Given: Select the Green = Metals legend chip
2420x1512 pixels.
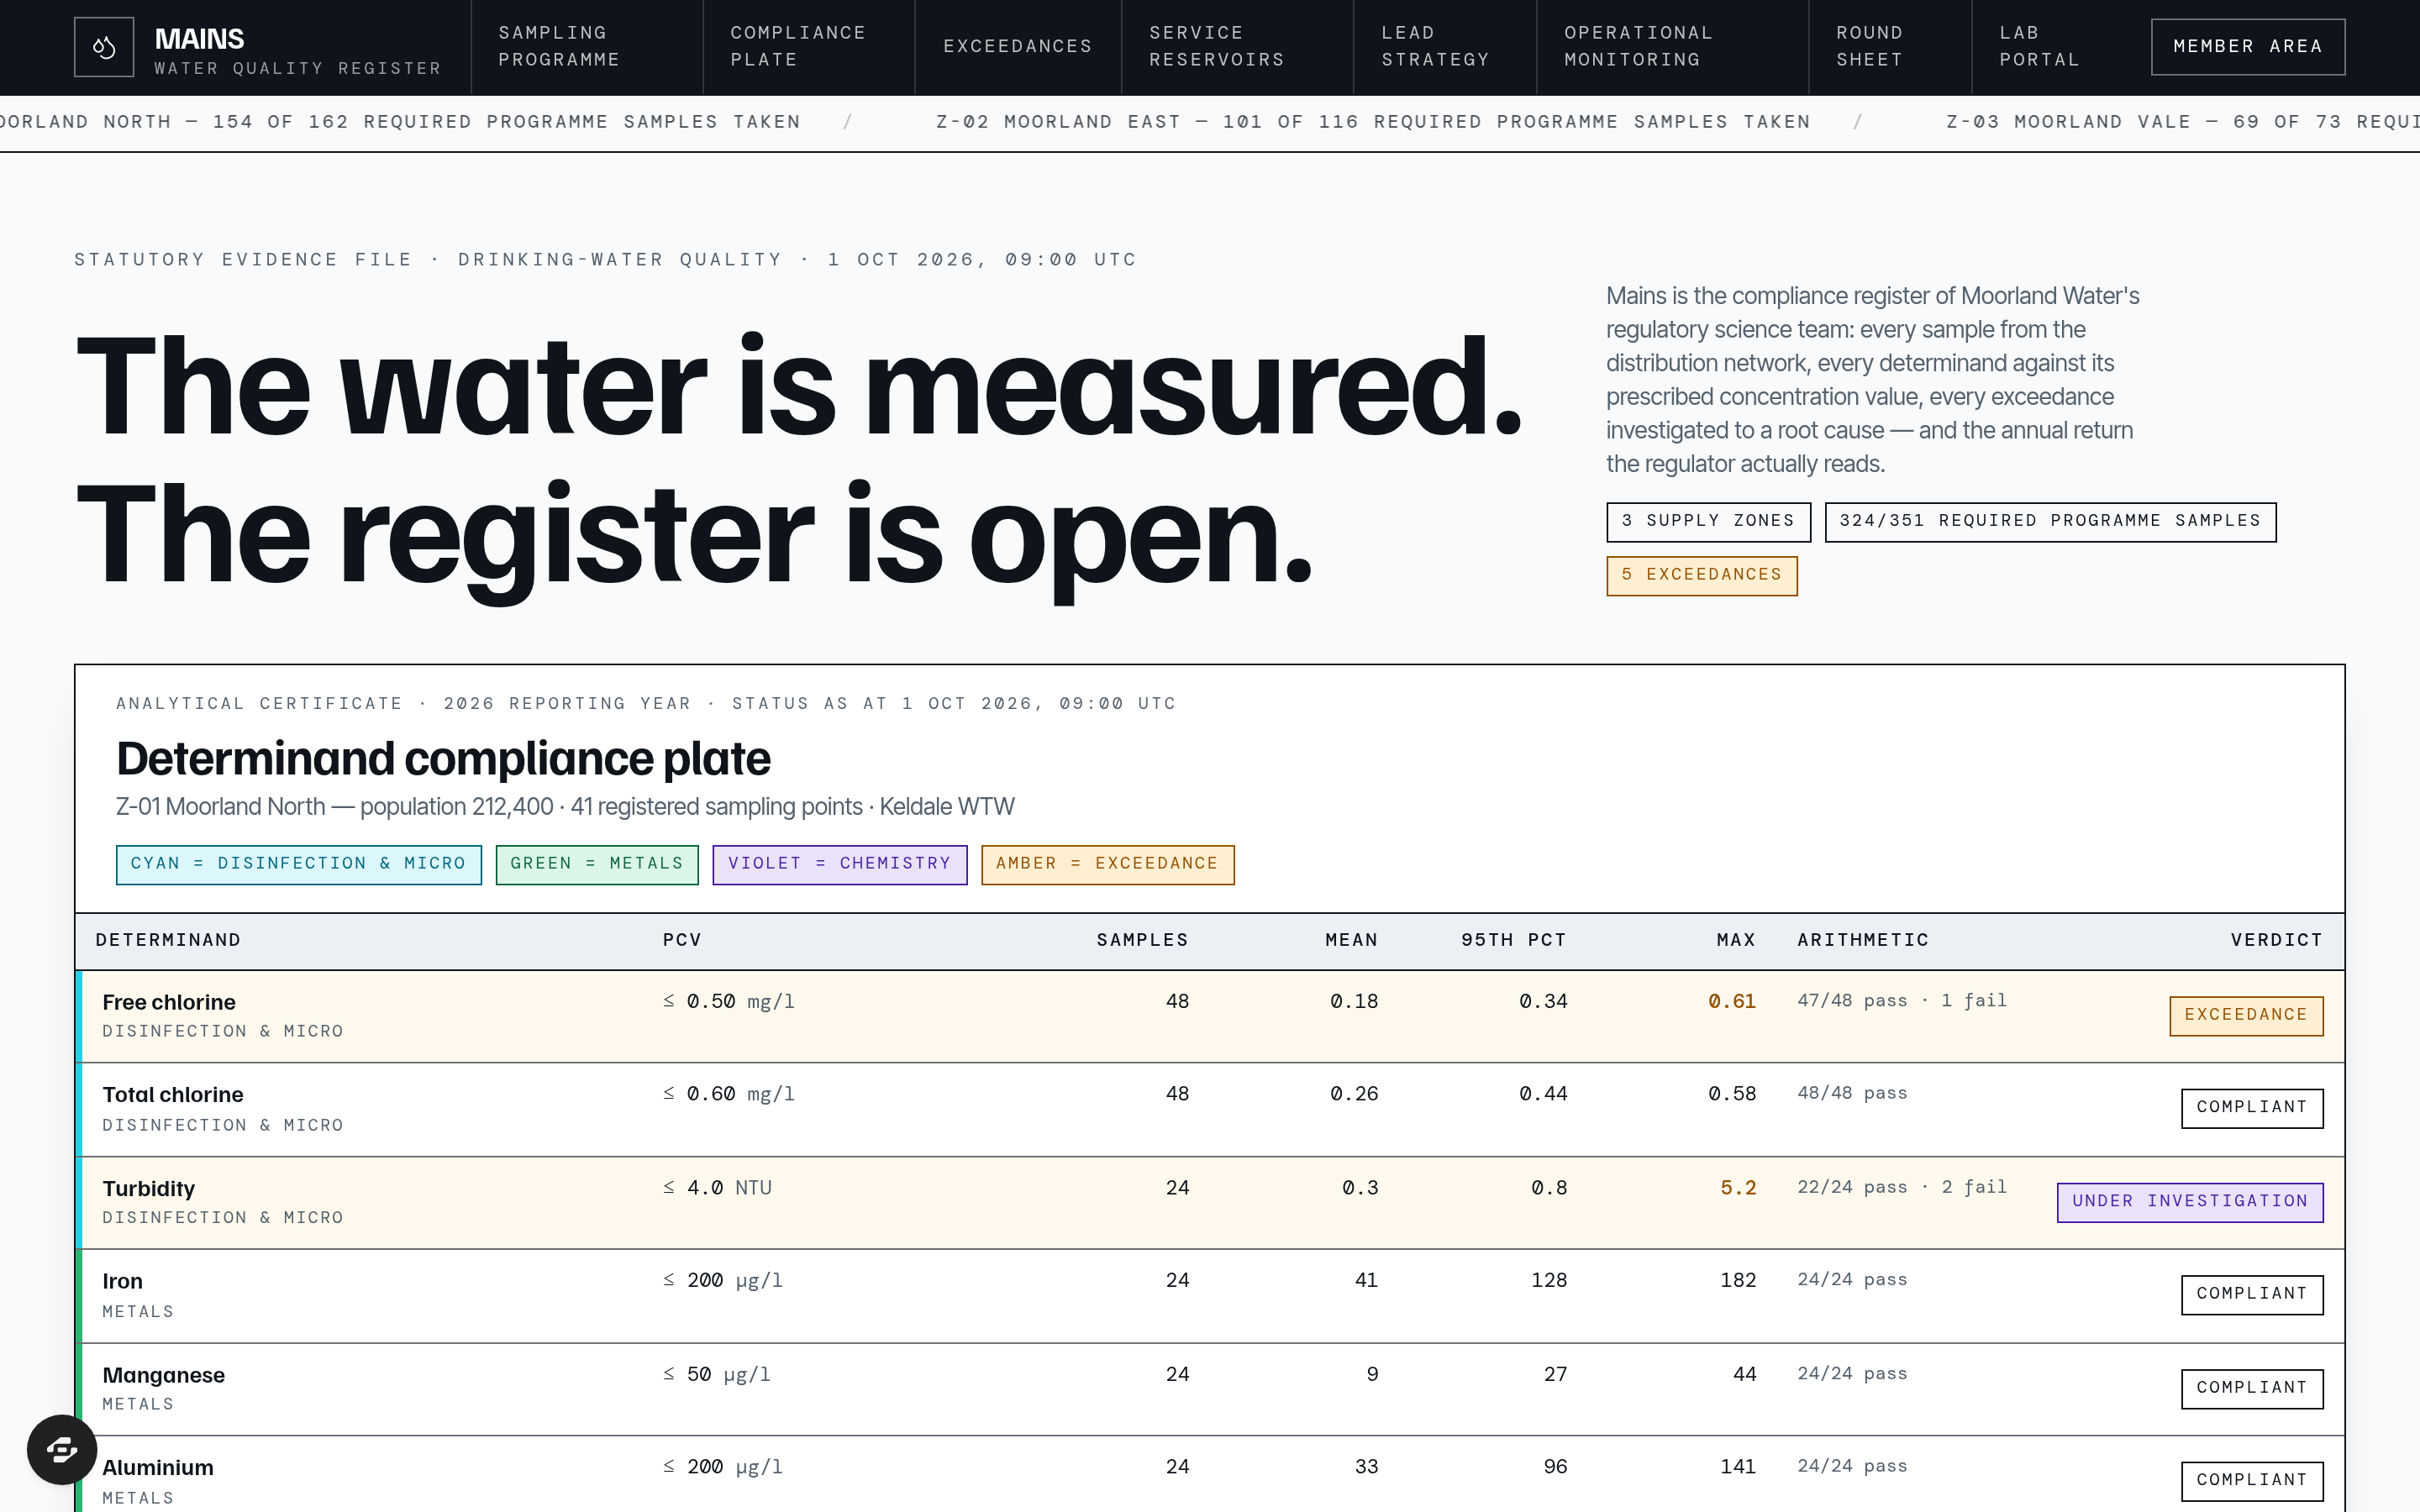Looking at the screenshot, I should (x=597, y=865).
